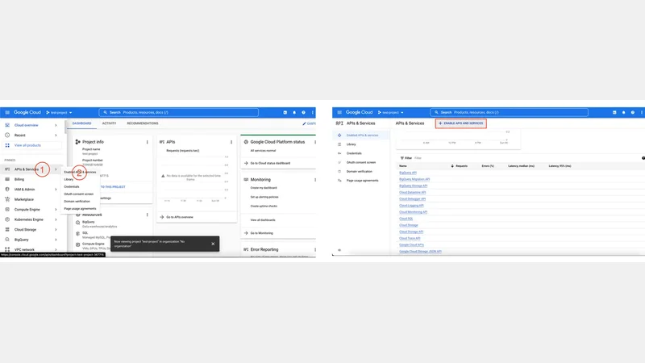
Task: Switch to the Activity tab
Action: (109, 123)
